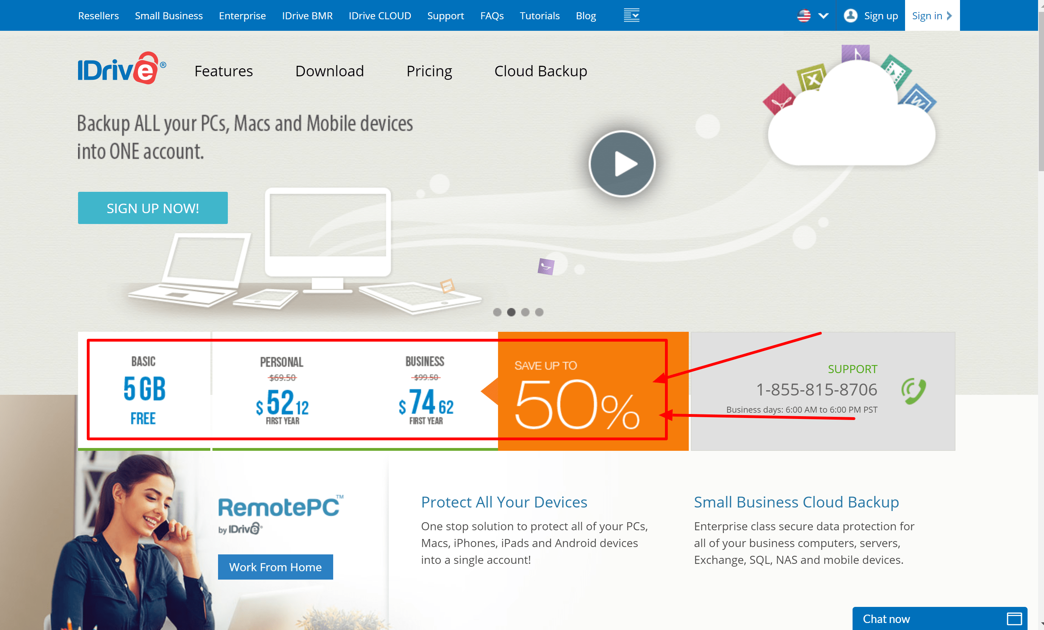Open the Pricing menu

coord(429,71)
